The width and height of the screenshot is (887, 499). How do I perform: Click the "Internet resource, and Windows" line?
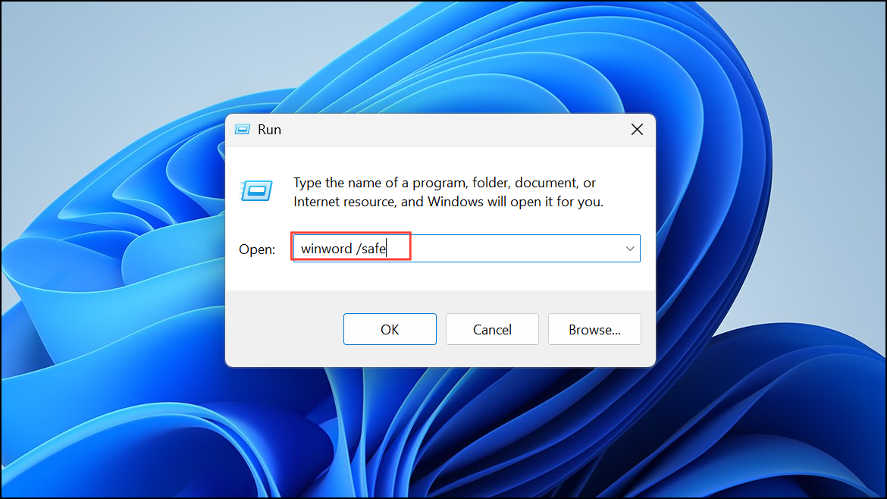pyautogui.click(x=448, y=202)
